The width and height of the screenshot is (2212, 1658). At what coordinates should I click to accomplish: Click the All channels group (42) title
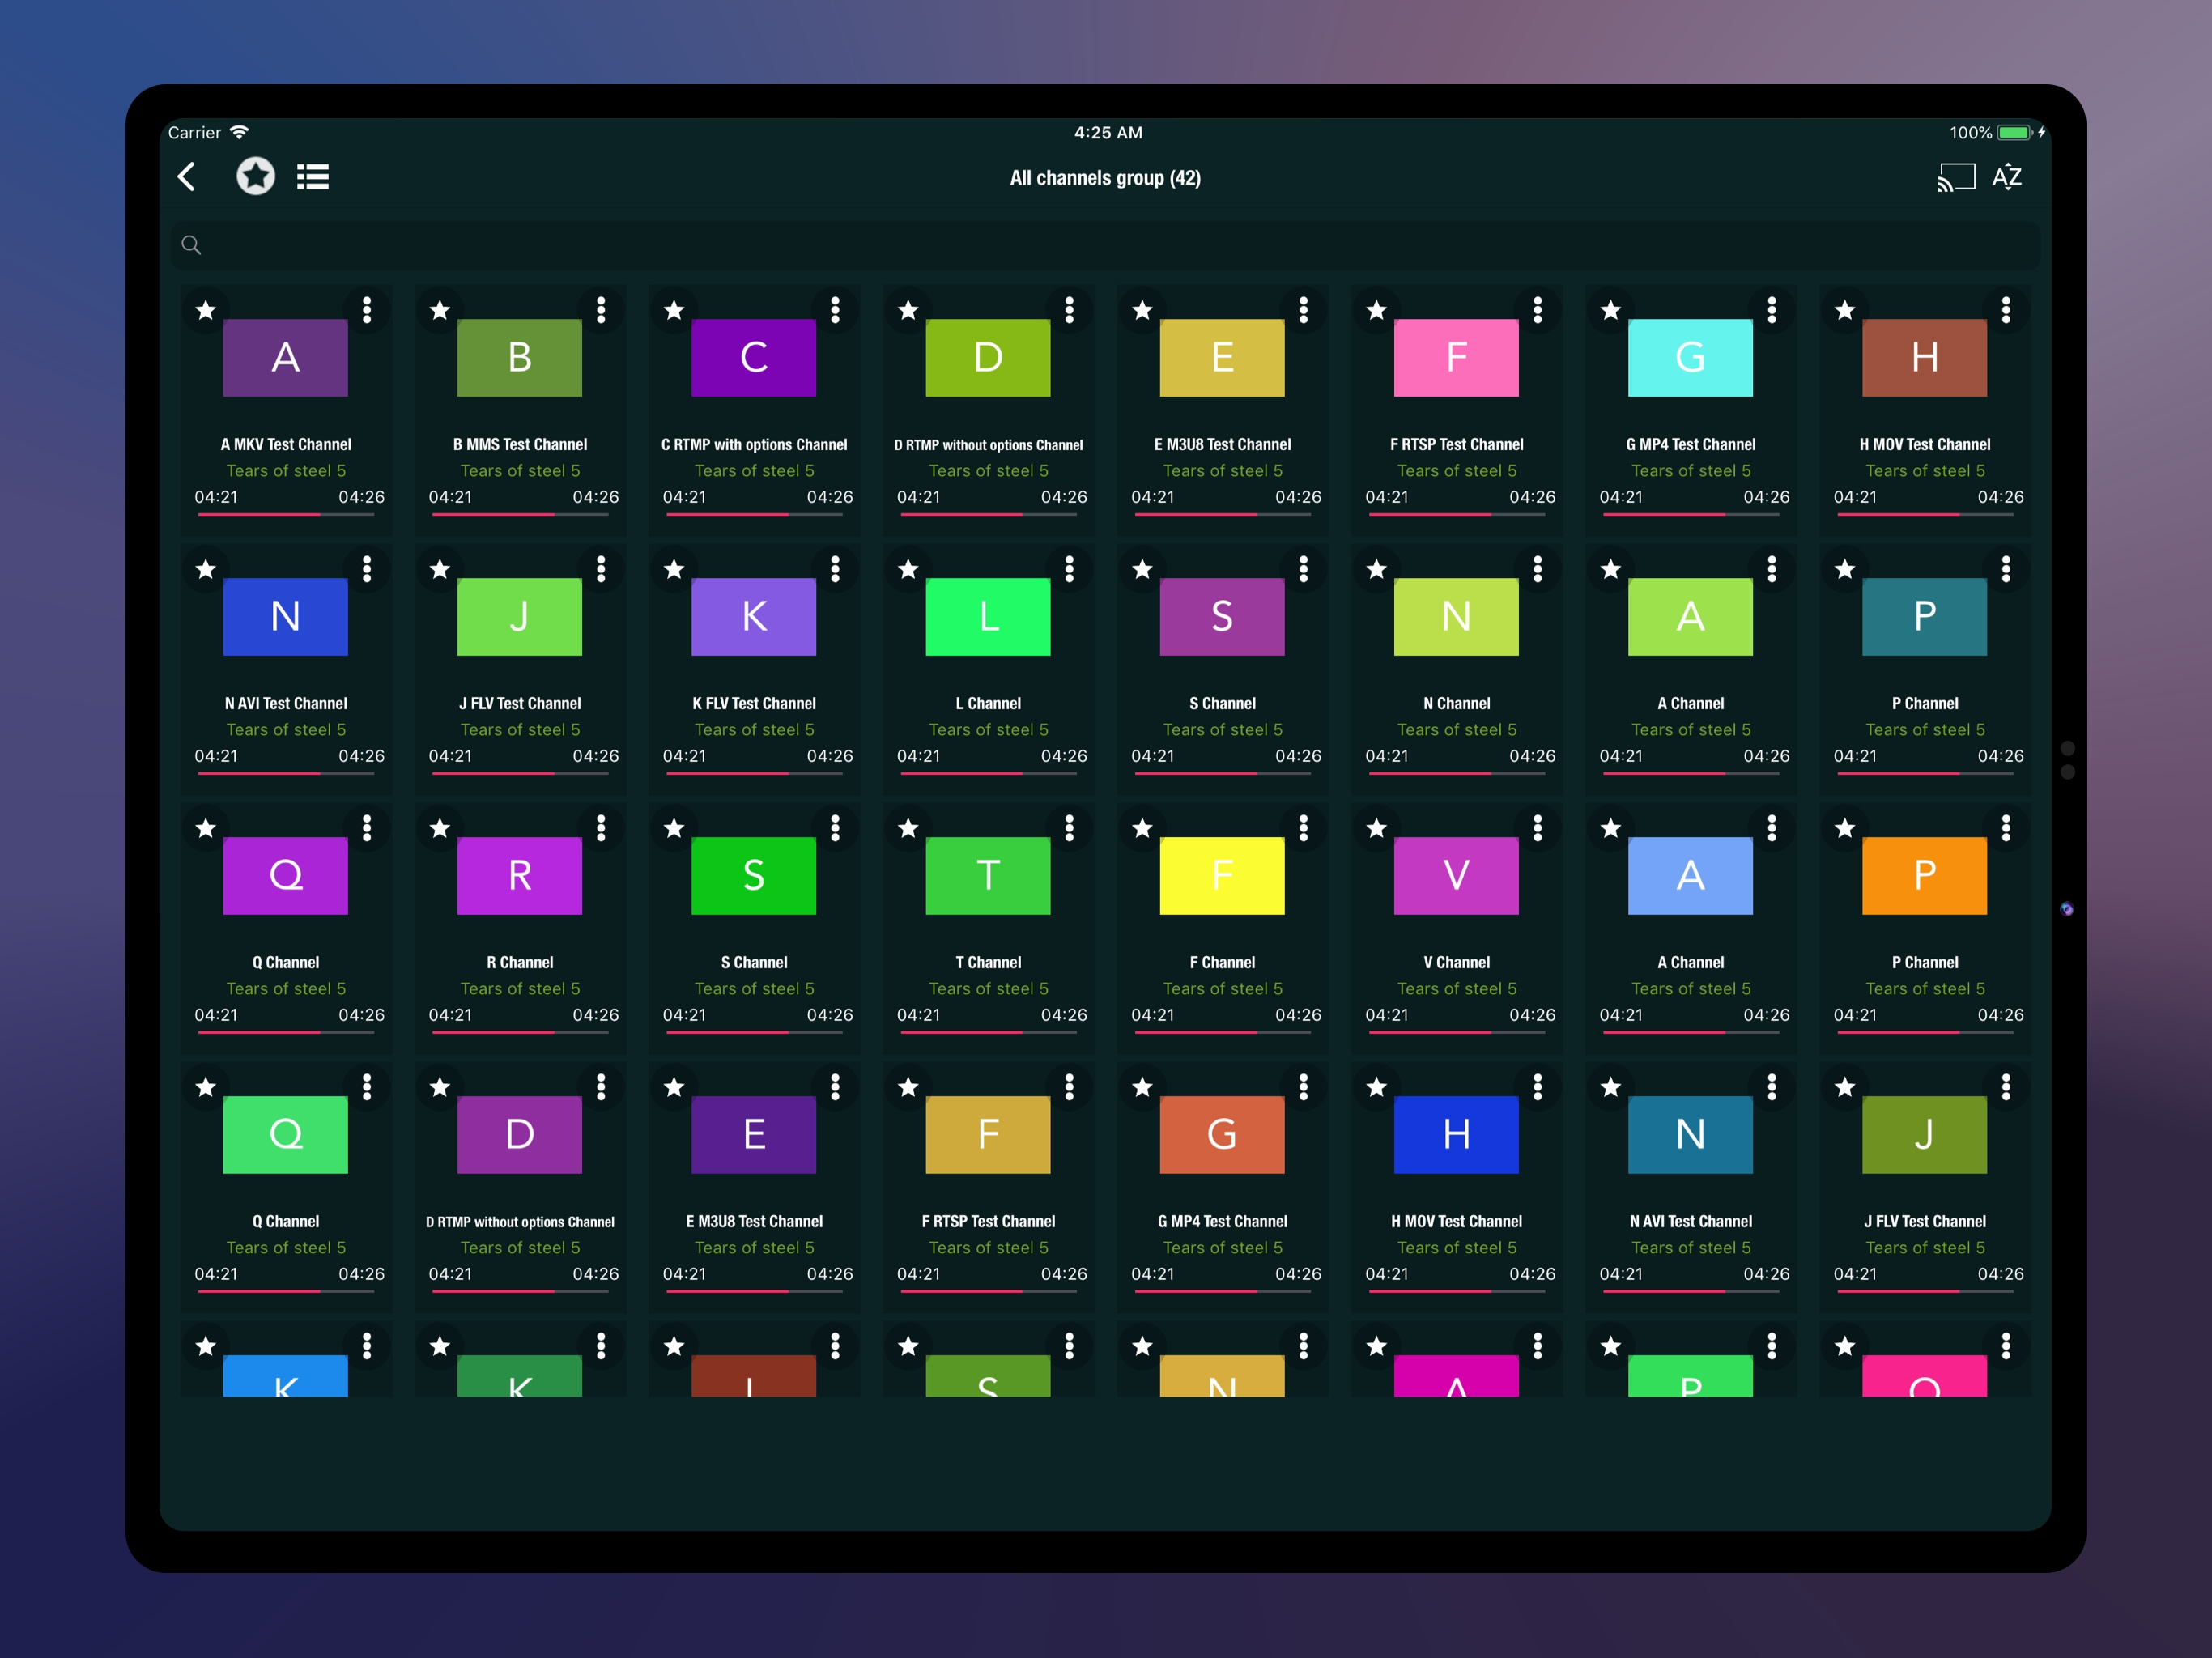coord(1105,178)
